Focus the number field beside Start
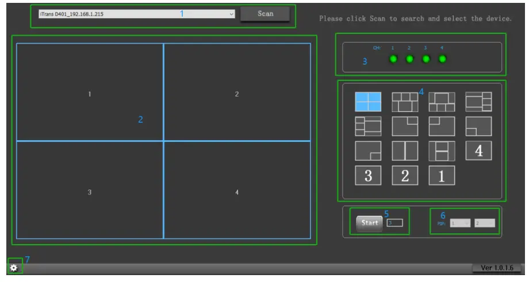The height and width of the screenshot is (282, 529). tap(394, 223)
